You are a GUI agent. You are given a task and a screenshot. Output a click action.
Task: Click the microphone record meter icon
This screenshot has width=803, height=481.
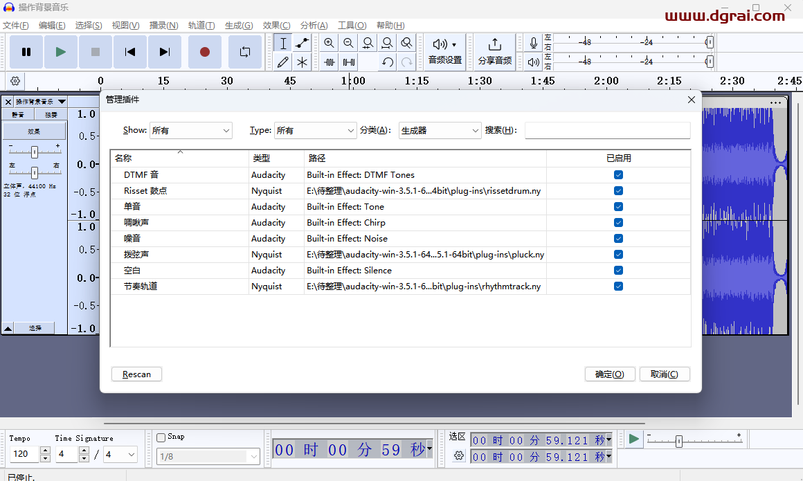tap(534, 43)
